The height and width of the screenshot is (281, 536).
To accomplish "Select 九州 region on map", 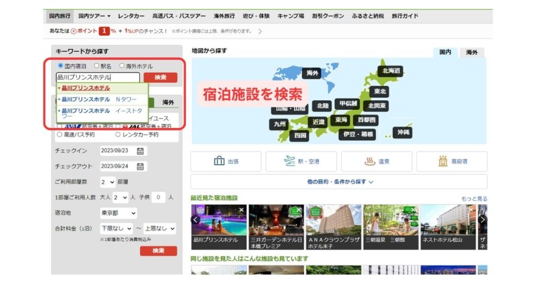I will [x=280, y=124].
